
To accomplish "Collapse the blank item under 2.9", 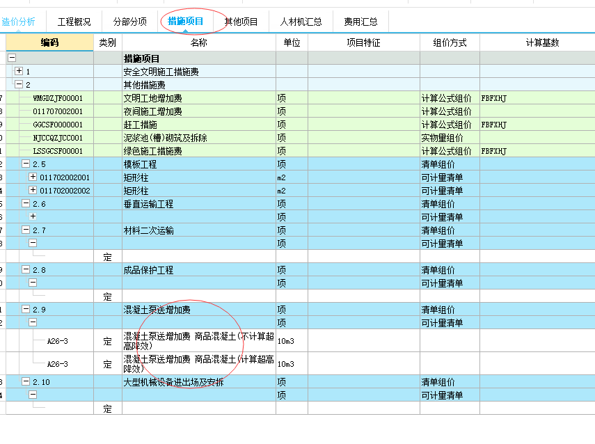I will [33, 322].
